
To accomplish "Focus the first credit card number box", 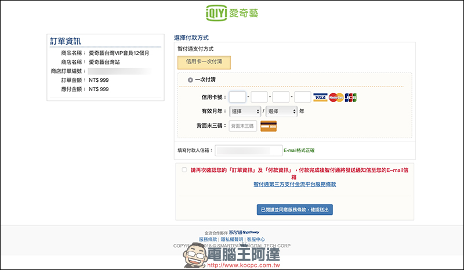I will coord(237,97).
